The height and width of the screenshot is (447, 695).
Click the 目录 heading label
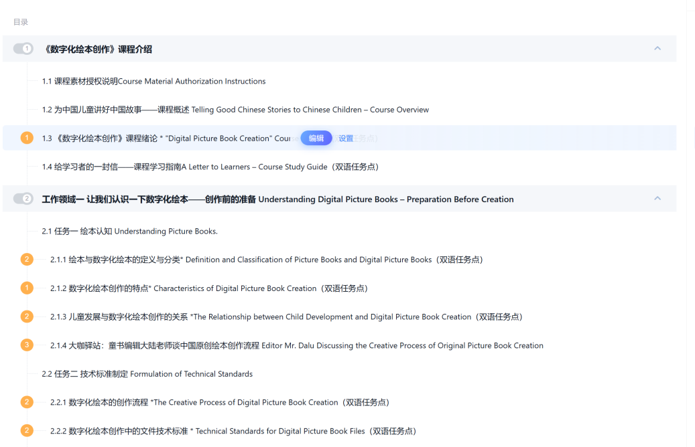pos(21,22)
